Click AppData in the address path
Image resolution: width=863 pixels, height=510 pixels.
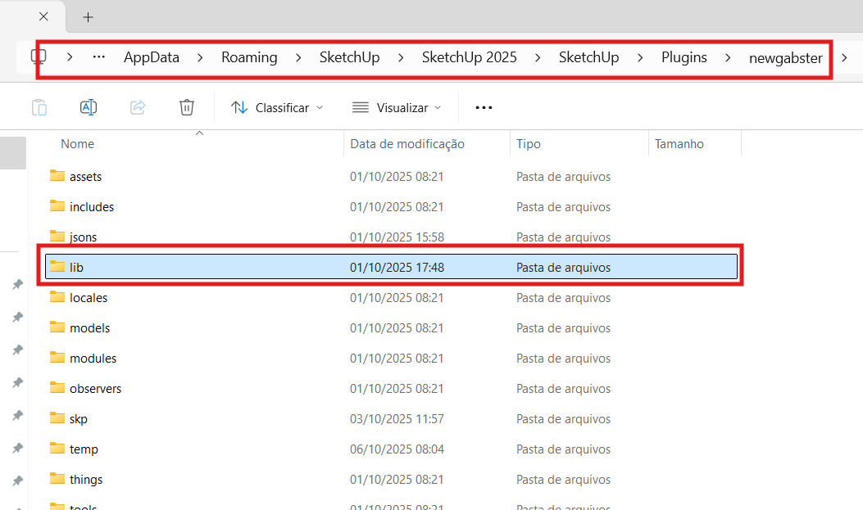152,57
